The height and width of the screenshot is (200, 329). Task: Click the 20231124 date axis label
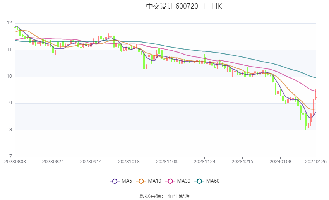(205, 162)
